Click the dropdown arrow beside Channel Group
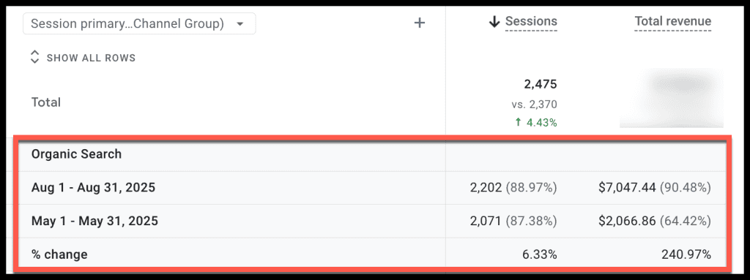750x280 pixels. (240, 24)
